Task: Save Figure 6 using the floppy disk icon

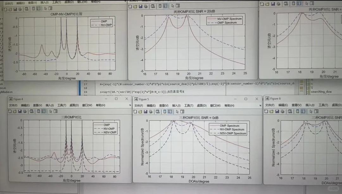Action: click(x=277, y=111)
